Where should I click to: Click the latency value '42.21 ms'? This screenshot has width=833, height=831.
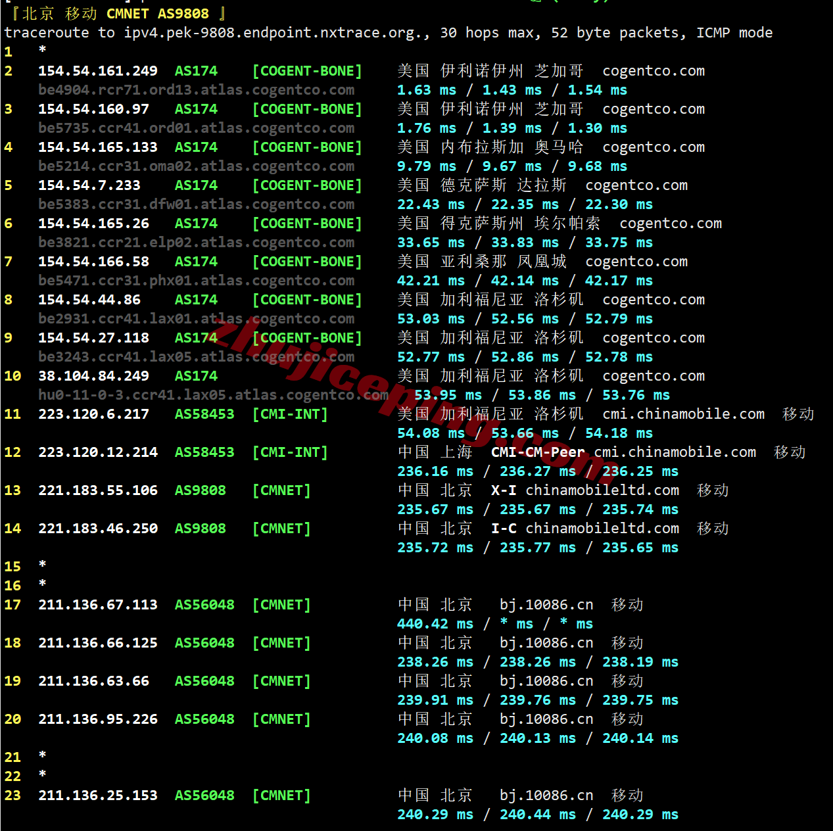[431, 281]
